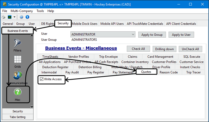Switch to Mobile Dock Users tab
The height and width of the screenshot is (122, 209).
(x=85, y=24)
